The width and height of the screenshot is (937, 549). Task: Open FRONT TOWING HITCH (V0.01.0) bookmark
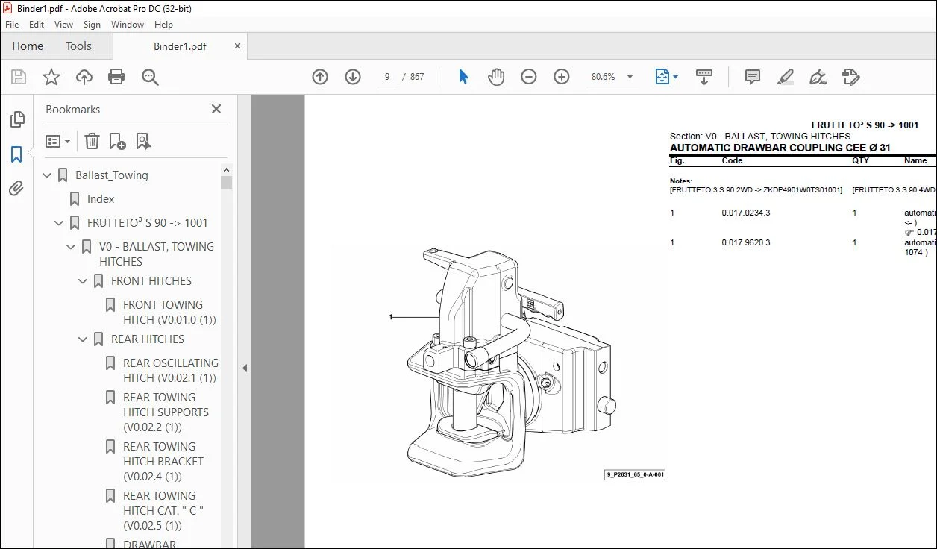pyautogui.click(x=169, y=313)
